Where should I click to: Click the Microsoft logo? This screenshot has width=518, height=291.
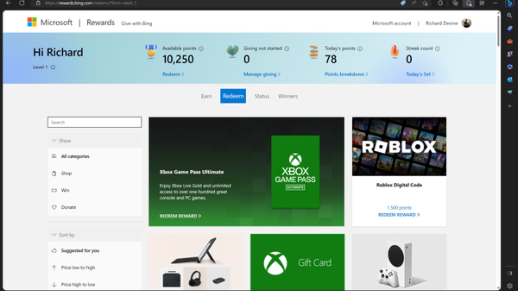pos(32,22)
